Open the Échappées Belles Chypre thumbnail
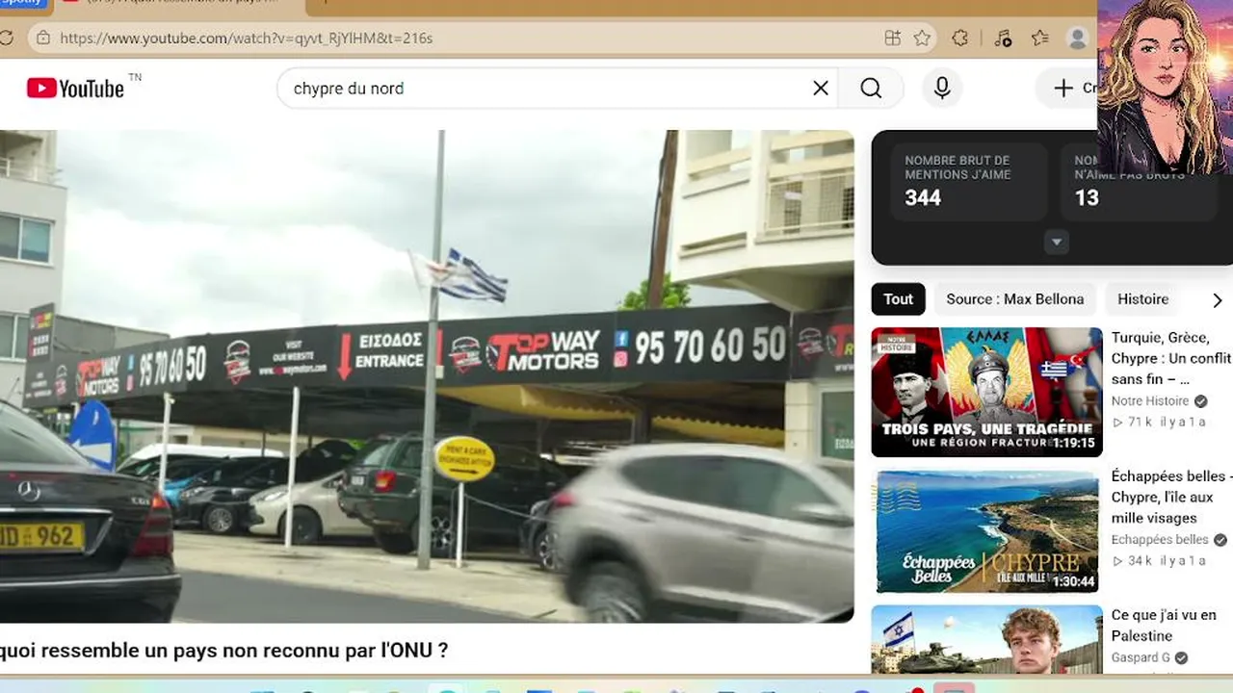The height and width of the screenshot is (693, 1233). point(986,532)
